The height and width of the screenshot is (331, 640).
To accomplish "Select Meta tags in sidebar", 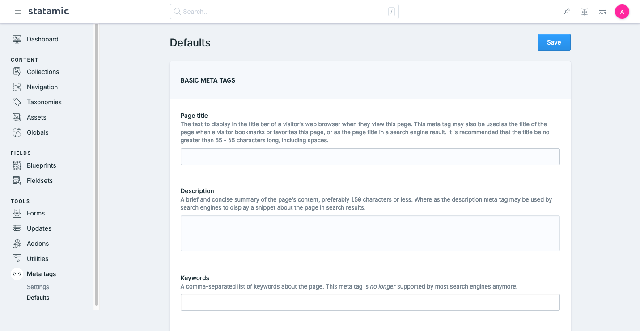I will [x=41, y=274].
